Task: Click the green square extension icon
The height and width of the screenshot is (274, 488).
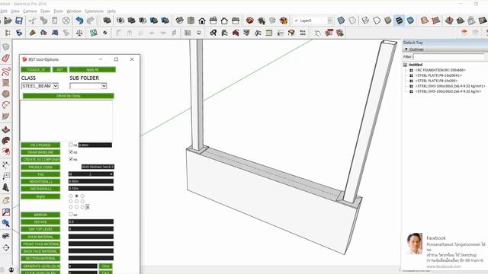Action: point(93,33)
